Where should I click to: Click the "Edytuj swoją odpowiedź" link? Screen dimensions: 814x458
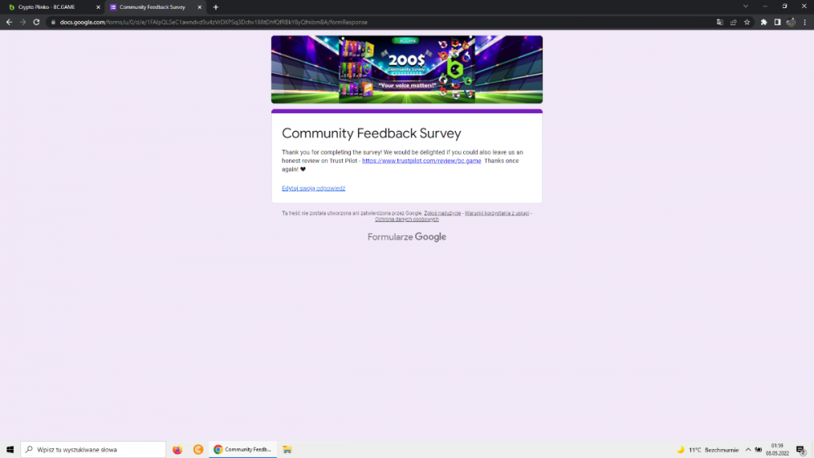[x=313, y=188]
